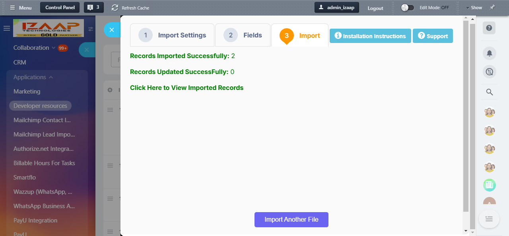Image resolution: width=509 pixels, height=236 pixels.
Task: Click the hamburger icon beside IZAAP logo
Action: coord(6,28)
